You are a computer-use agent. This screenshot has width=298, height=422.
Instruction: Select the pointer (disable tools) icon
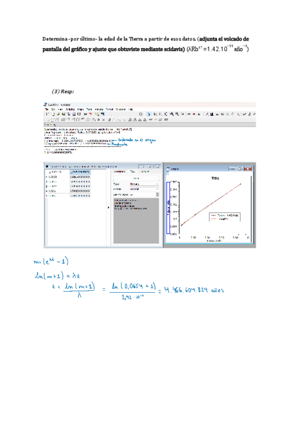pos(149,114)
